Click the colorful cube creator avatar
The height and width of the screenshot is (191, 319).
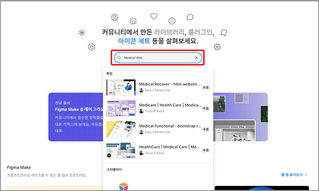pyautogui.click(x=123, y=186)
